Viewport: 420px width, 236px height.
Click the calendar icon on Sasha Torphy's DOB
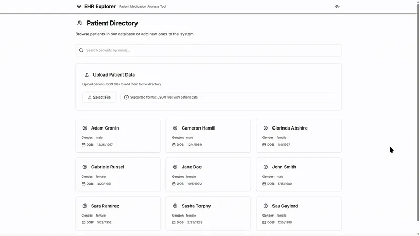pos(174,222)
